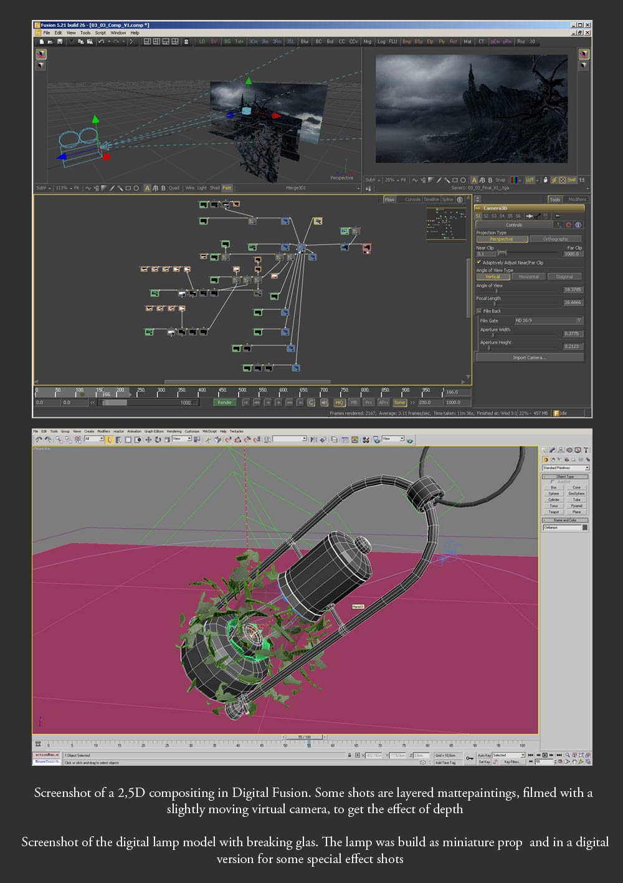The height and width of the screenshot is (883, 623).
Task: Add the Bmp bitmap mask tool
Action: [x=407, y=42]
